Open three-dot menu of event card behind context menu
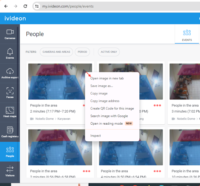Image resolution: width=200 pixels, height=186 pixels. click(157, 105)
